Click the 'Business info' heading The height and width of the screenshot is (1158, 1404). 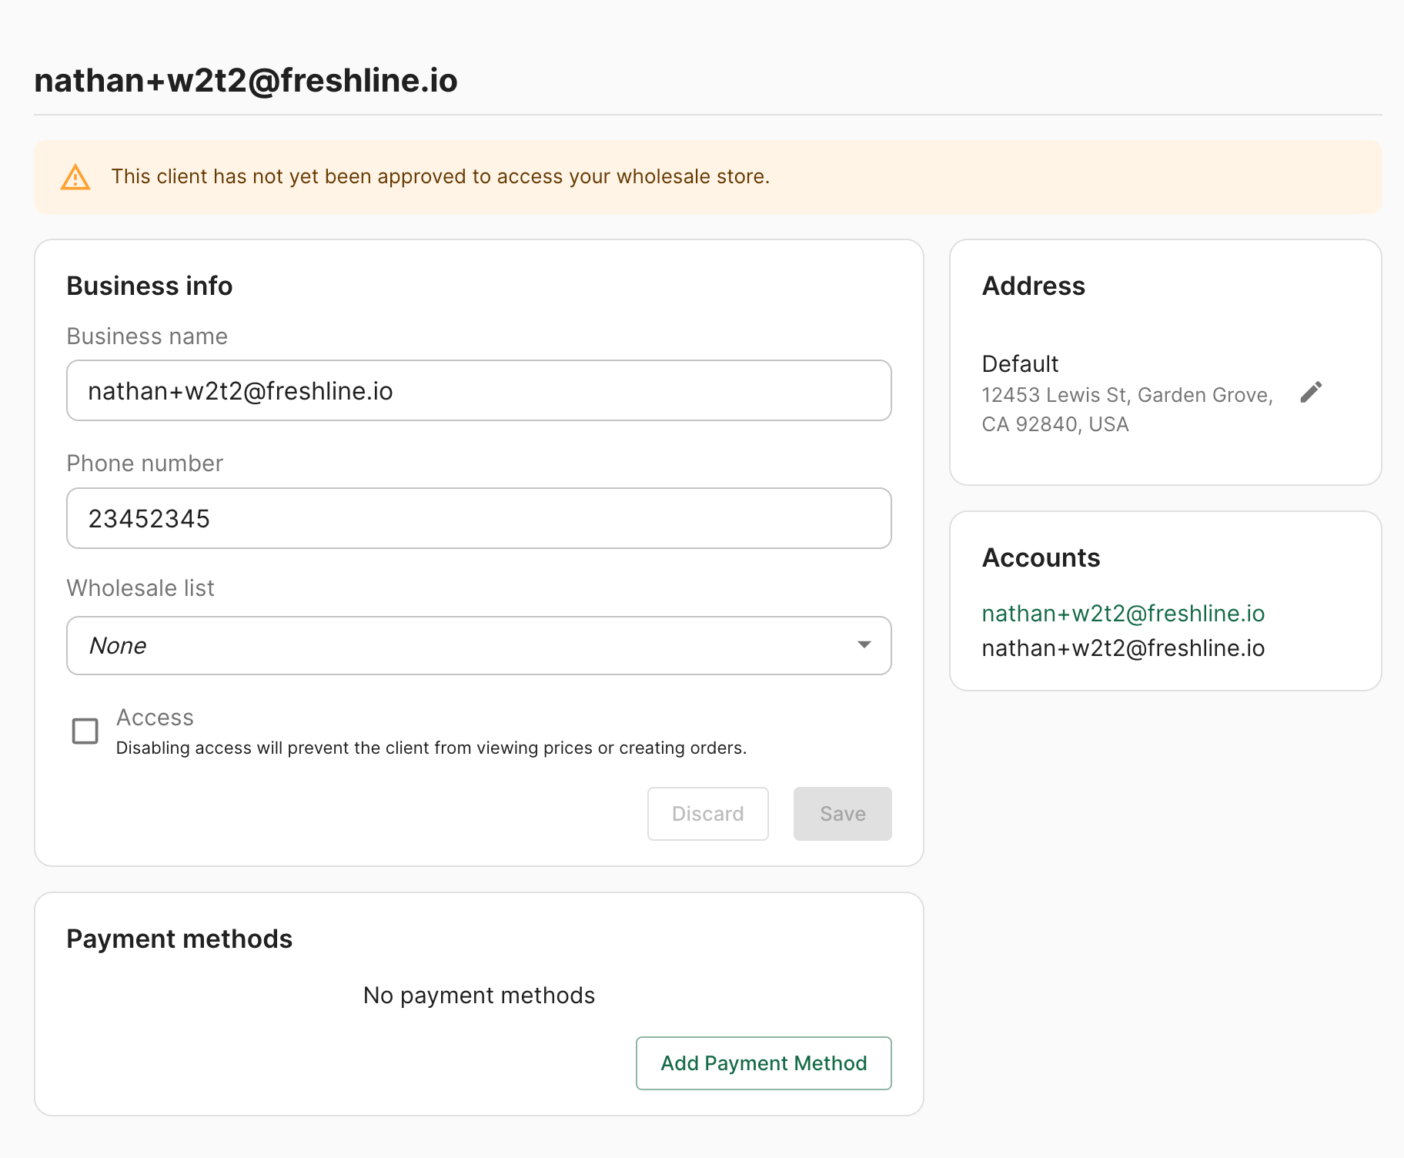tap(149, 286)
